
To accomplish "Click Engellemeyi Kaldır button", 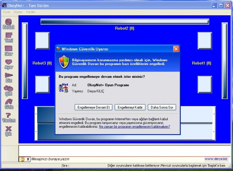I will pyautogui.click(x=130, y=107).
